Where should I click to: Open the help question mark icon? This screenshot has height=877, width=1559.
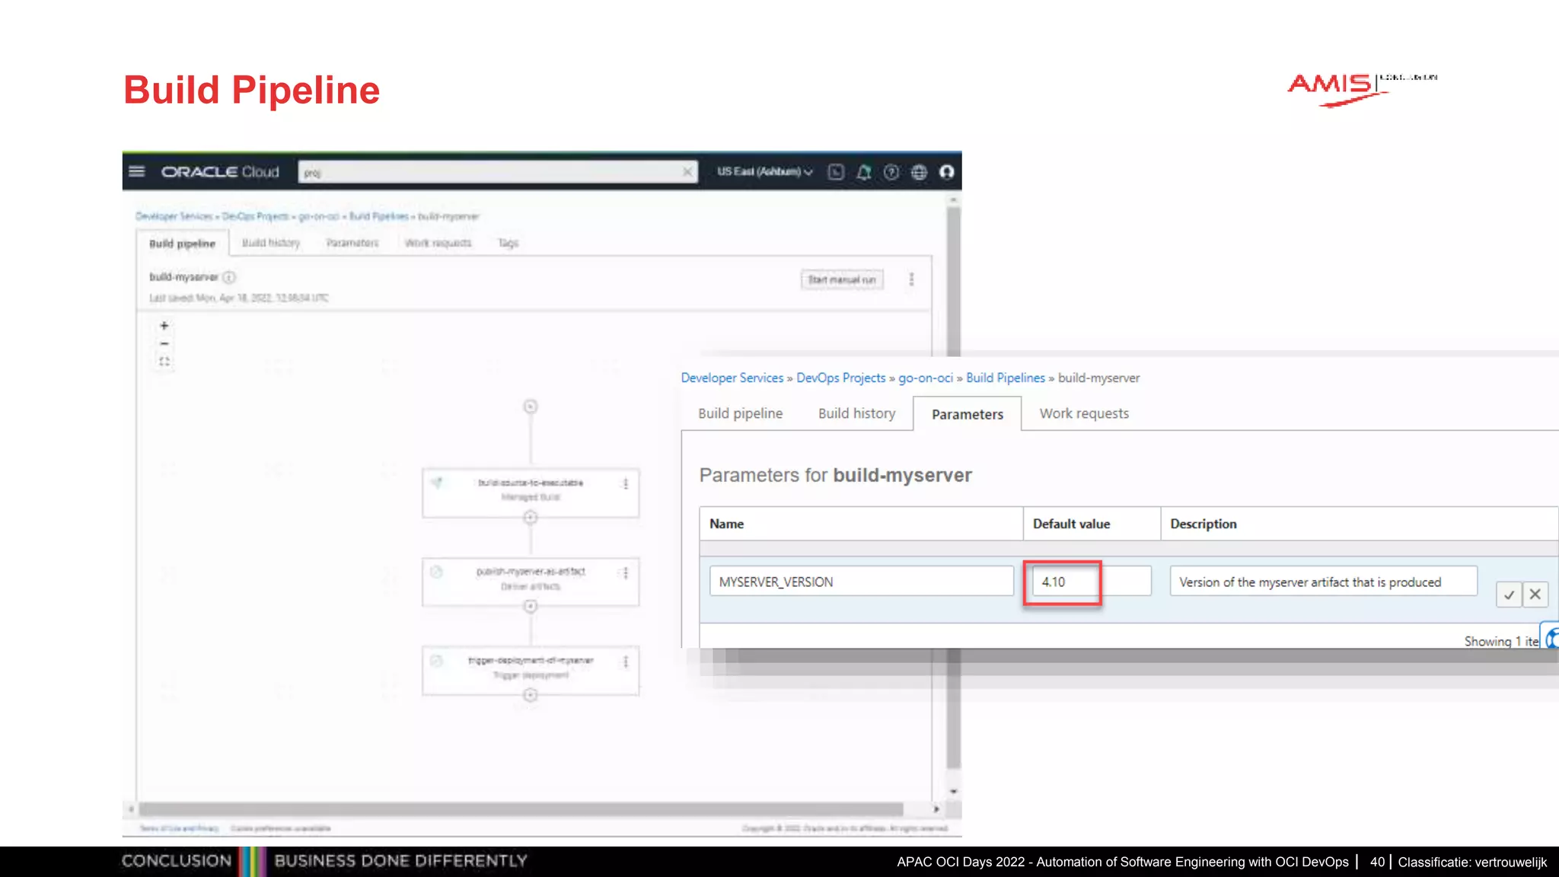[891, 172]
